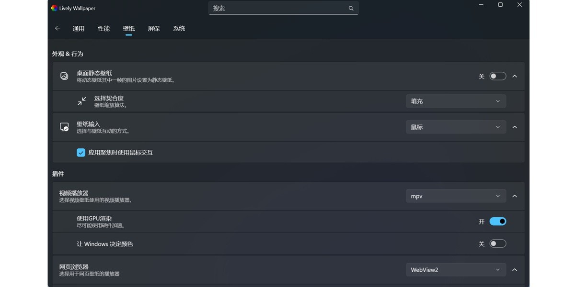Click the back arrow icon

(x=57, y=28)
